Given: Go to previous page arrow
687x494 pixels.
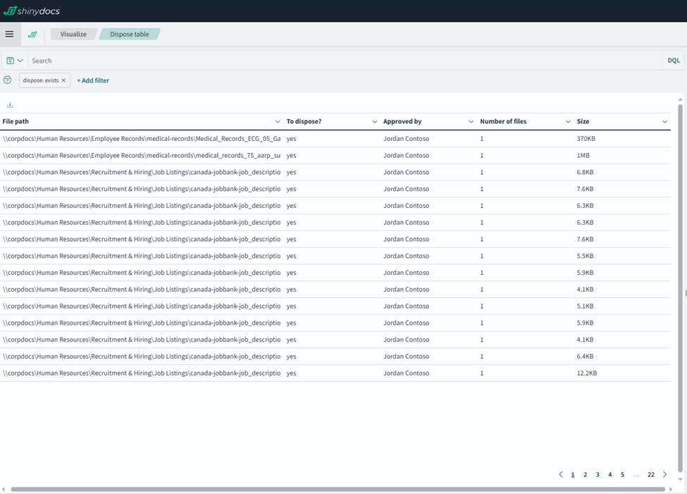Looking at the screenshot, I should tap(561, 474).
